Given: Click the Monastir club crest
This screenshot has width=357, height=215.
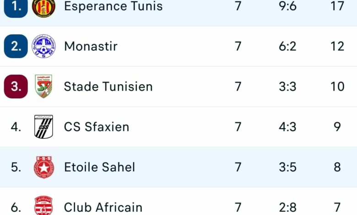Looking at the screenshot, I should pyautogui.click(x=43, y=46).
